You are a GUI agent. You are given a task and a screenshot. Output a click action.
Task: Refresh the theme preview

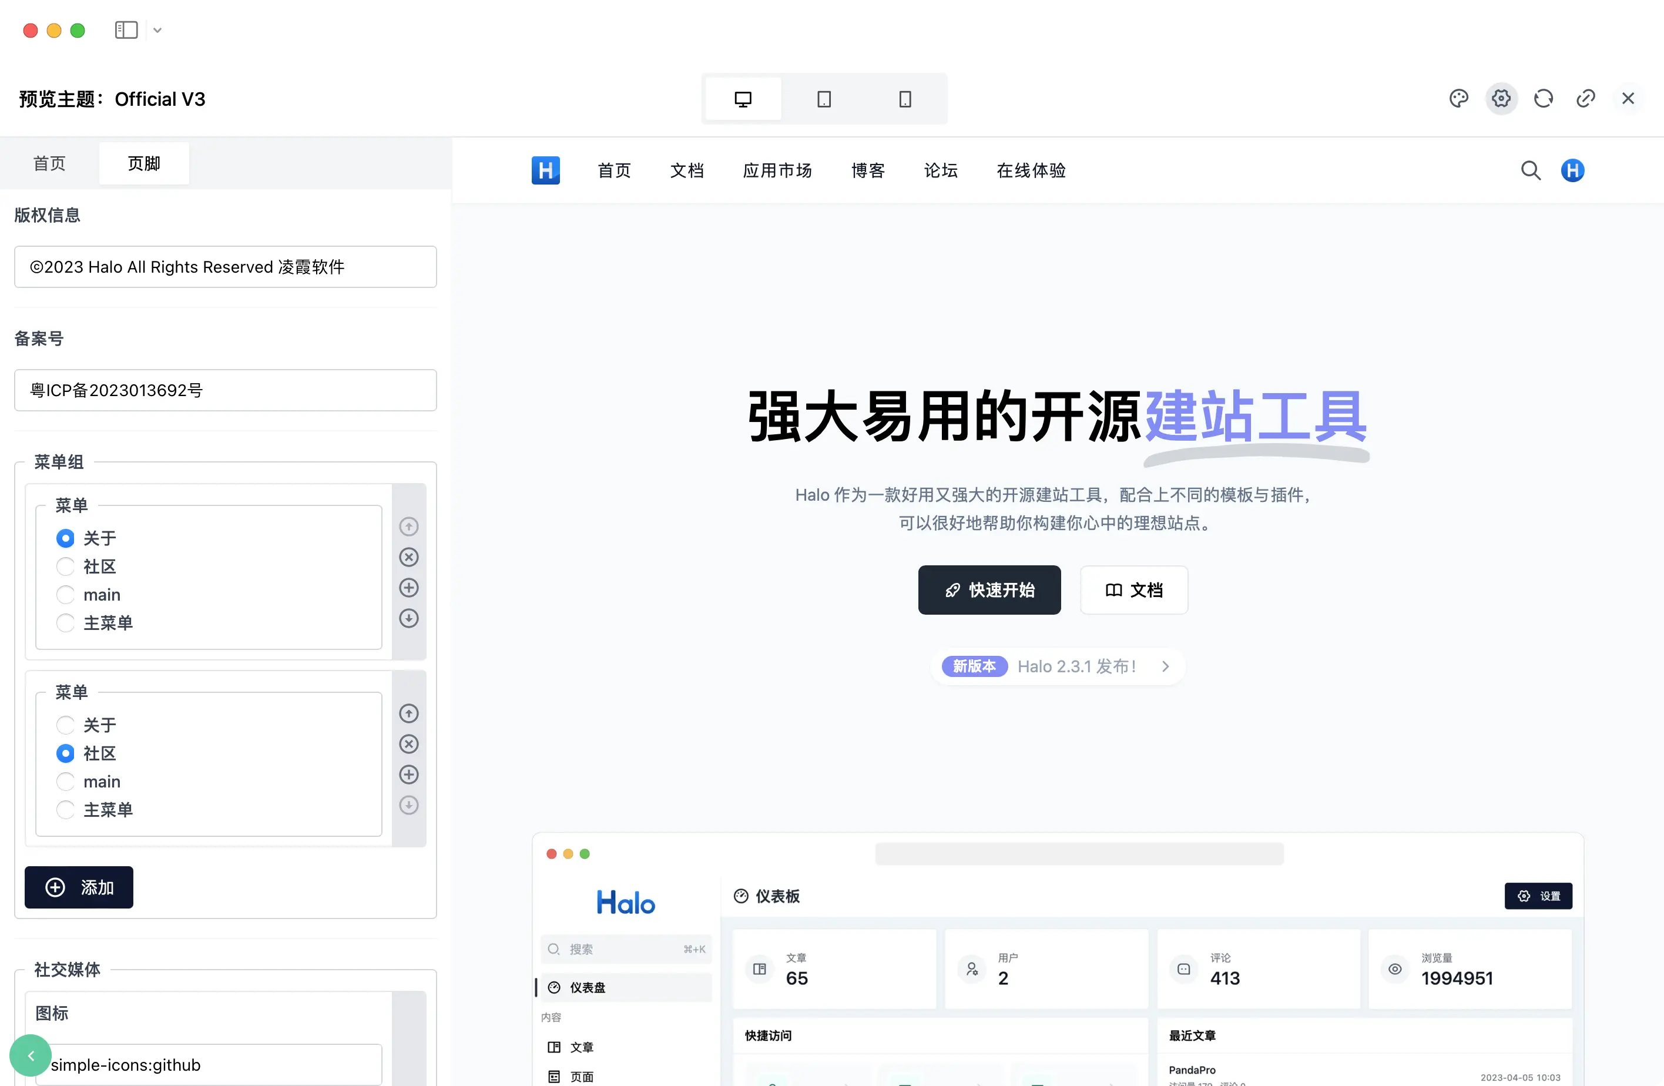(1544, 99)
